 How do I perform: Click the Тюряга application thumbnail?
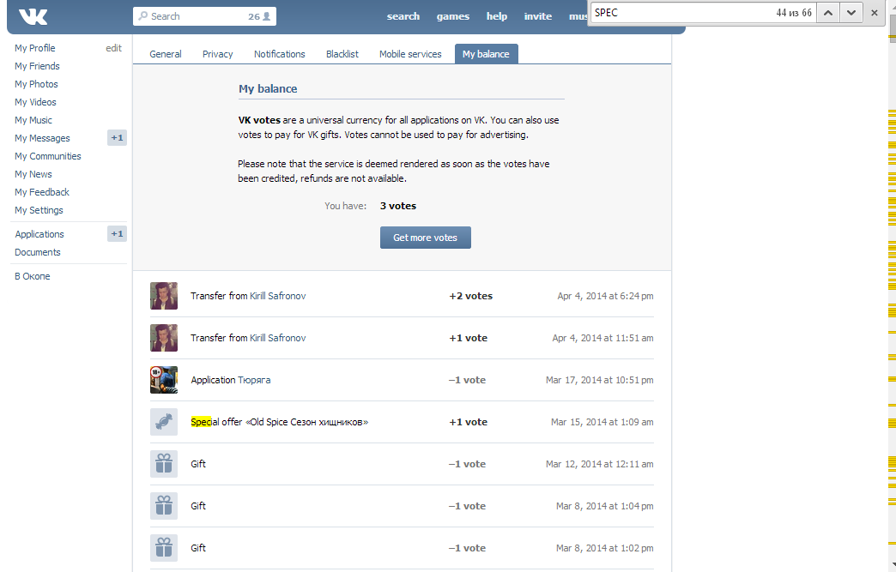pos(164,380)
